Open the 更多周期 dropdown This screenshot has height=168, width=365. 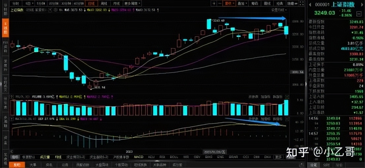pos(132,4)
